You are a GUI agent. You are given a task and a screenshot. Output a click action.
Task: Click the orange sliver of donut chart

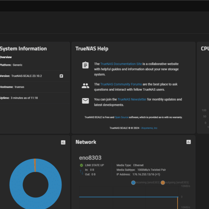tap(35, 165)
